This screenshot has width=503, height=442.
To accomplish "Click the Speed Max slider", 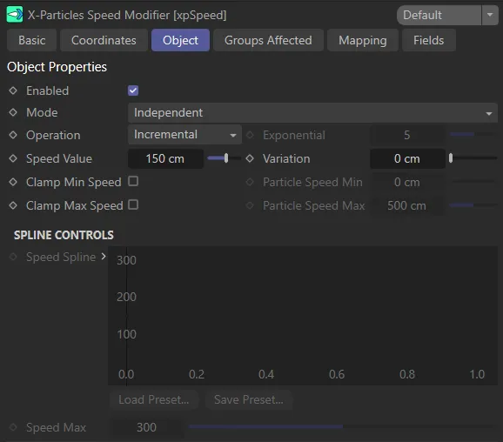I will pyautogui.click(x=342, y=426).
